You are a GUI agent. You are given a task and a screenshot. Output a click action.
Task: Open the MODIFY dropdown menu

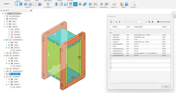pyautogui.click(x=70, y=7)
